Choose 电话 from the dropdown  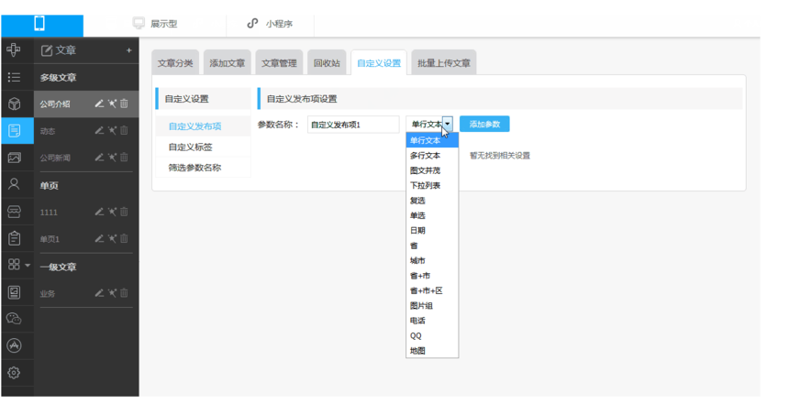(432, 321)
